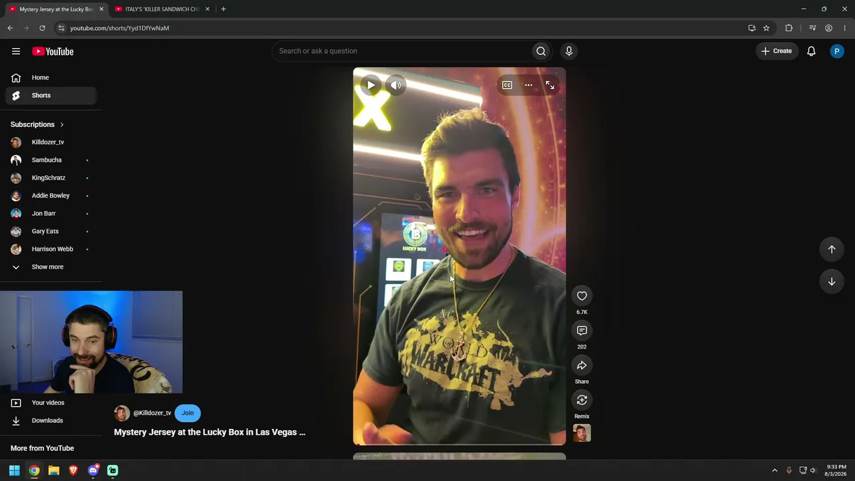Open the Short's three-dot more options

point(528,85)
